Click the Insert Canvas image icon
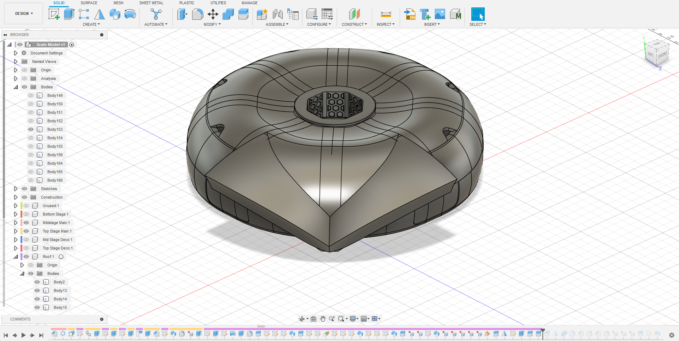 [x=440, y=14]
